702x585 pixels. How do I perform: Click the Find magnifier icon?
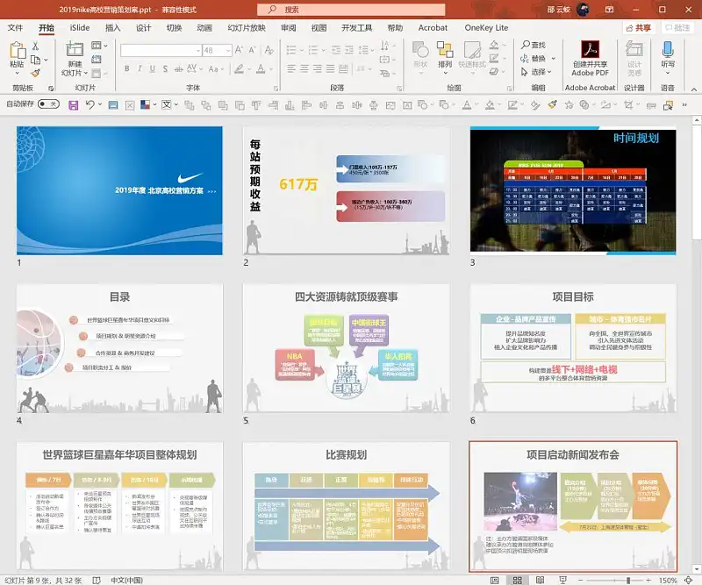click(x=526, y=45)
